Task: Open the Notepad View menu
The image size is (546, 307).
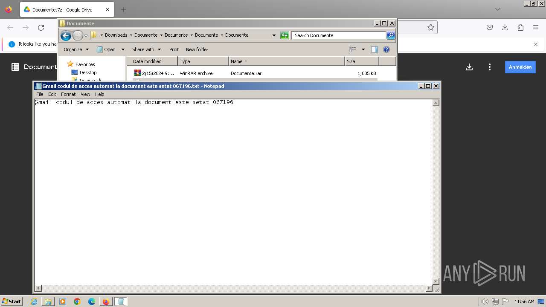Action: pos(85,94)
